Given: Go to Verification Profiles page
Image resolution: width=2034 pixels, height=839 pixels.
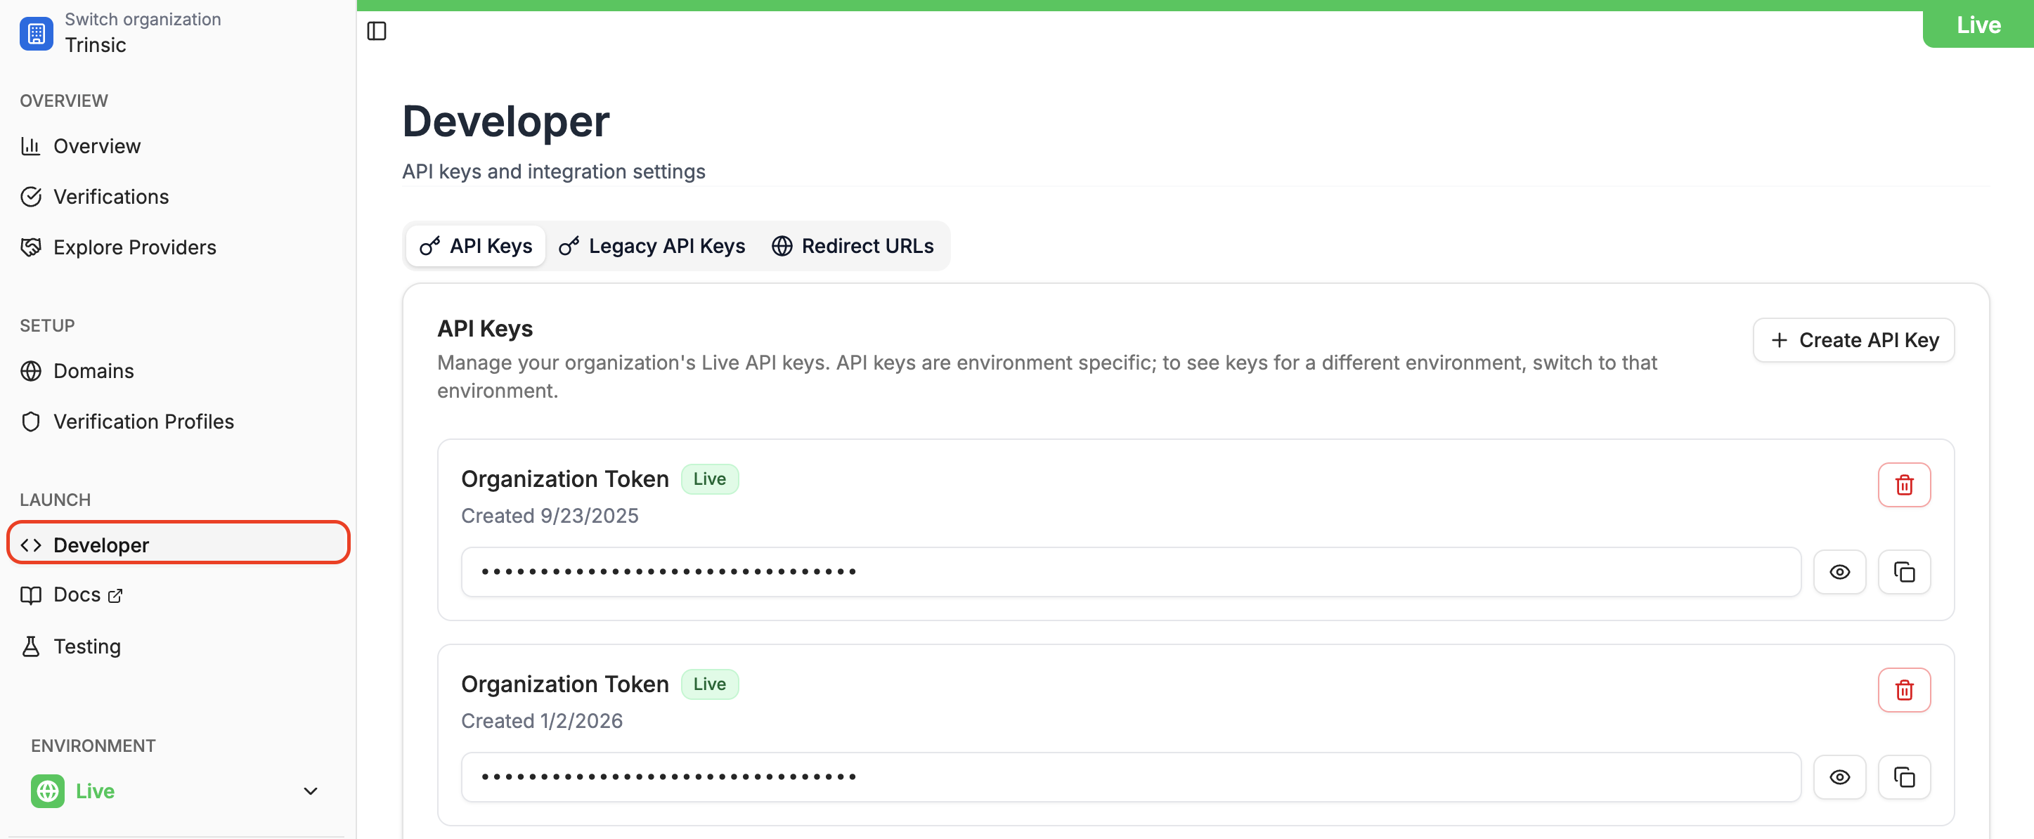Looking at the screenshot, I should tap(143, 422).
